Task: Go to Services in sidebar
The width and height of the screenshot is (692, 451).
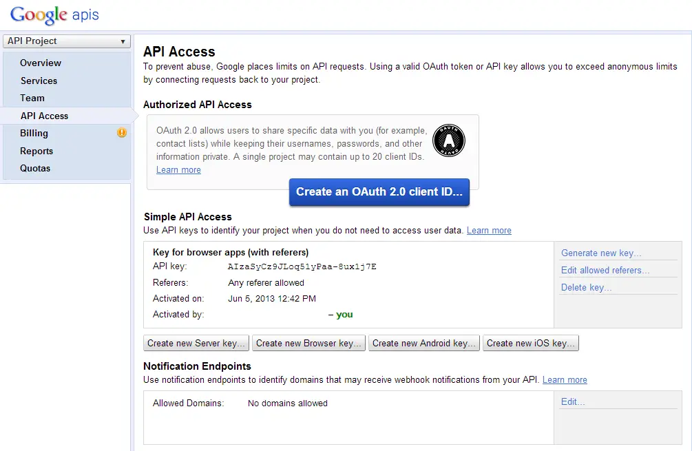Action: tap(39, 81)
